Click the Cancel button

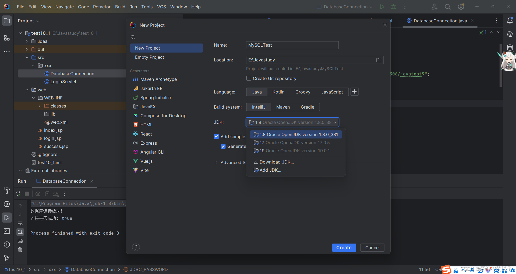pos(372,248)
